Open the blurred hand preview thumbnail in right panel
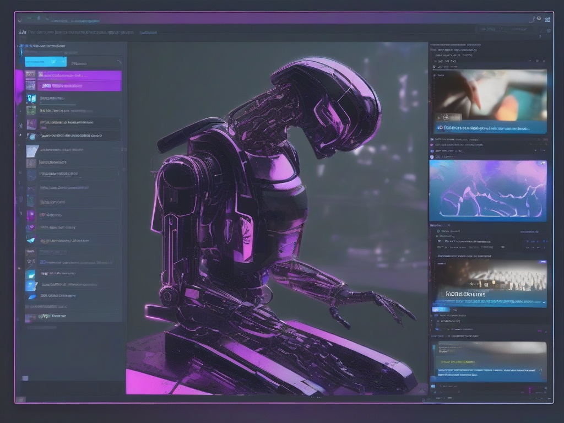The height and width of the screenshot is (423, 564). point(490,96)
